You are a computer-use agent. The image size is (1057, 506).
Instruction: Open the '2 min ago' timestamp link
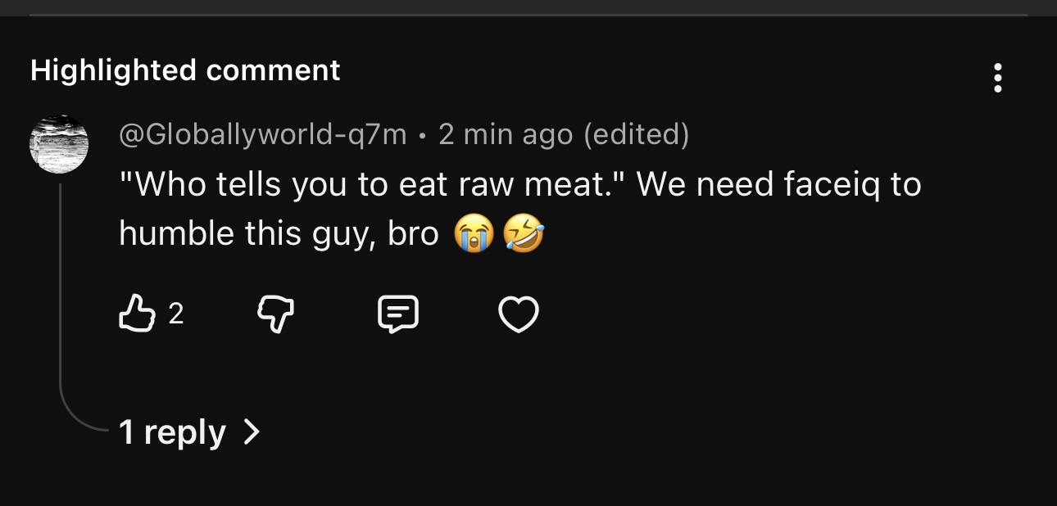click(506, 134)
